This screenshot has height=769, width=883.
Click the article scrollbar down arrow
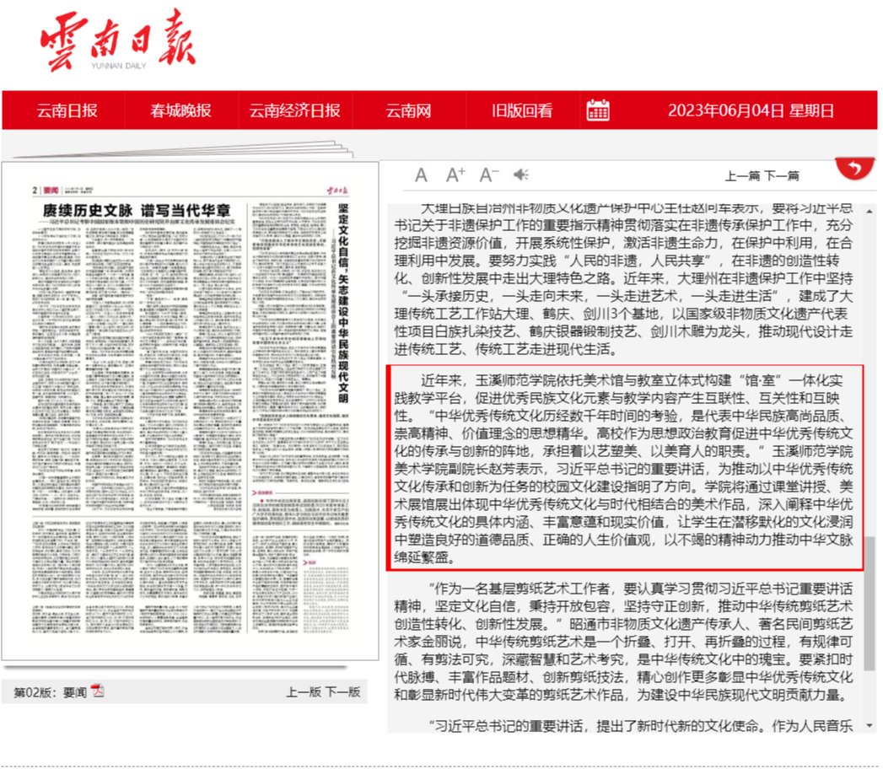click(870, 726)
